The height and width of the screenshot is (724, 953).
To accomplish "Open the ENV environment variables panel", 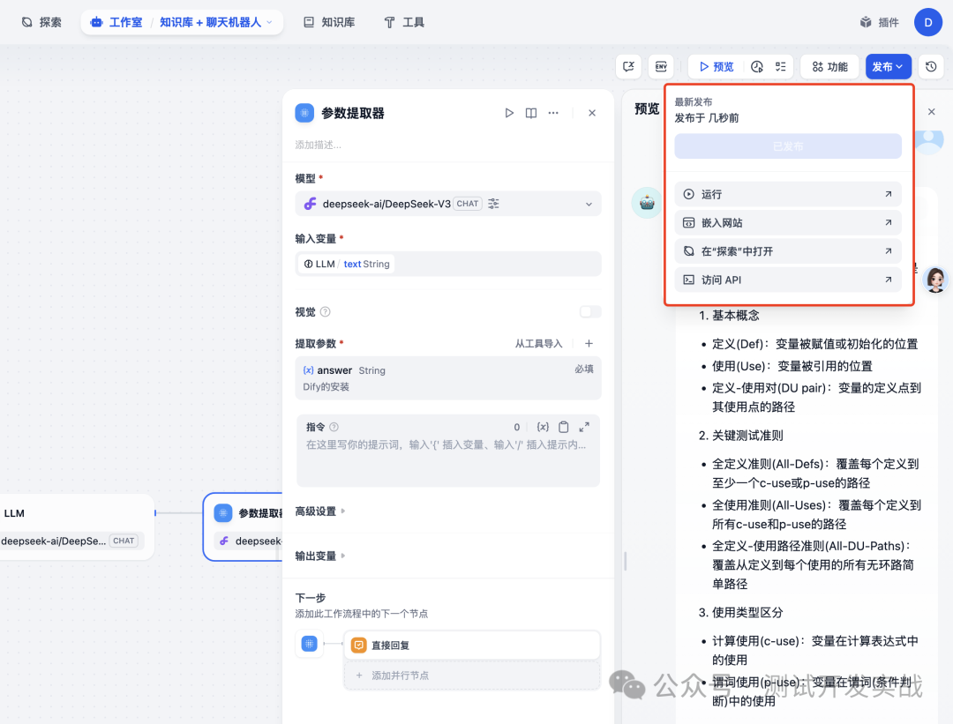I will (x=660, y=66).
